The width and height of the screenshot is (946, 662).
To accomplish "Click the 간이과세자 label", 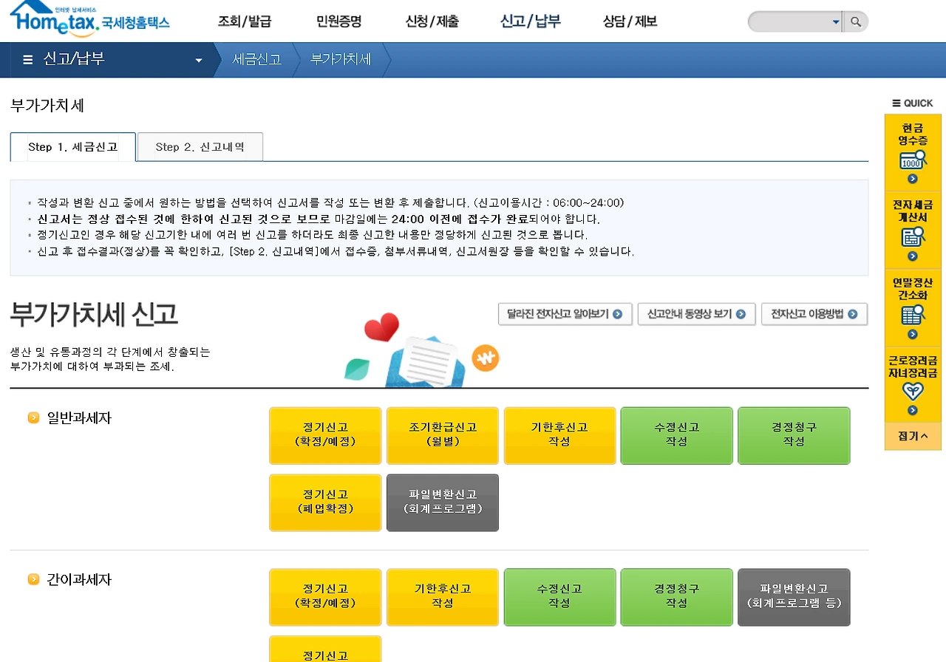I will tap(79, 579).
